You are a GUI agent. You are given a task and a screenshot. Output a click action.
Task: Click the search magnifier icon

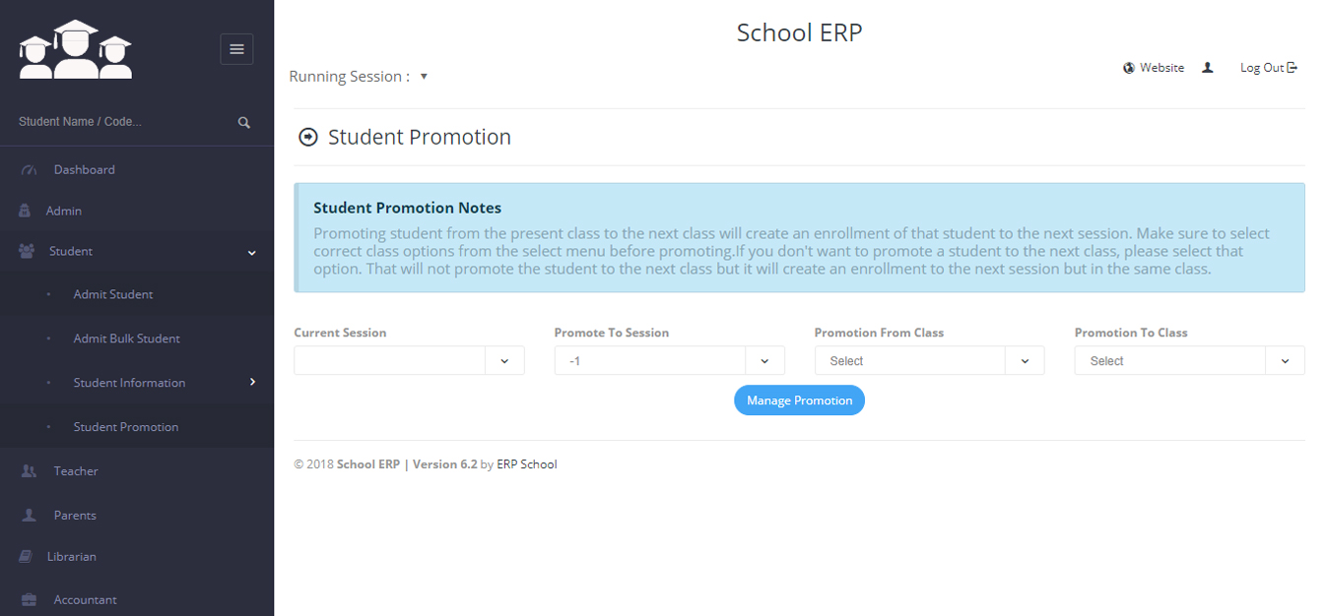coord(244,123)
